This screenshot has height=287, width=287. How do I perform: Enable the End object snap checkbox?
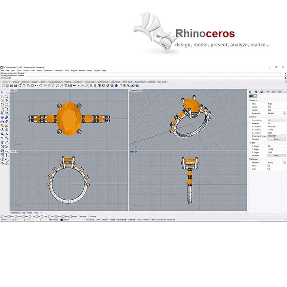point(2,216)
